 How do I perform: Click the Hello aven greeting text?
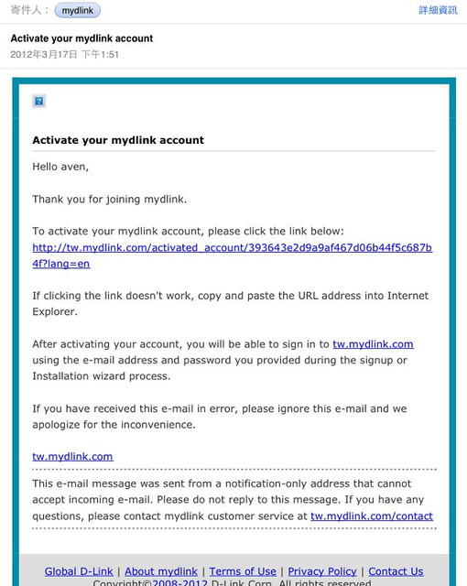pos(60,167)
